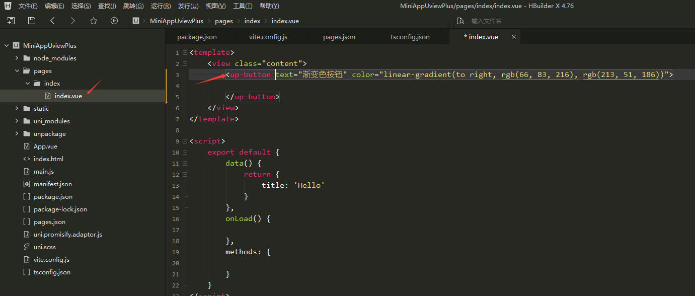695x296 pixels.
Task: Expand the node_modules folder arrow
Action: pos(17,58)
